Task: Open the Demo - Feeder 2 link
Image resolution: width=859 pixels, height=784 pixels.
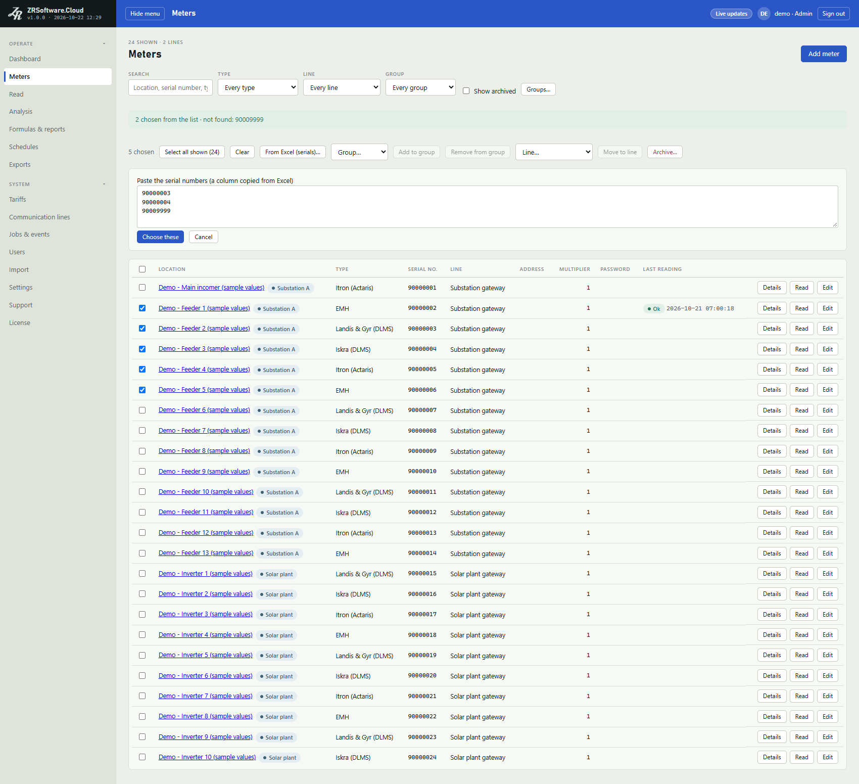Action: click(x=204, y=329)
